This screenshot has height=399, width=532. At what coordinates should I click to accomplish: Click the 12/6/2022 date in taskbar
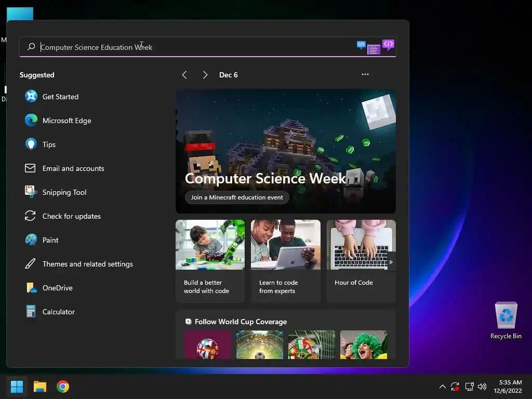[508, 391]
